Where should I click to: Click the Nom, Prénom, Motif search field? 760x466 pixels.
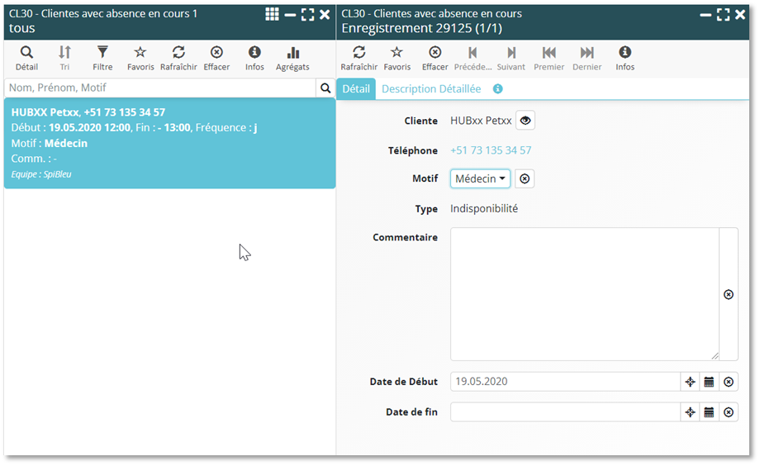coord(159,88)
